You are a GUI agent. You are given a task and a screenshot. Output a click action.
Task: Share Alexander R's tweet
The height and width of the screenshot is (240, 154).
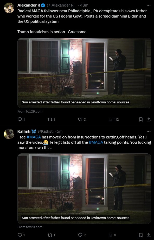149,119
